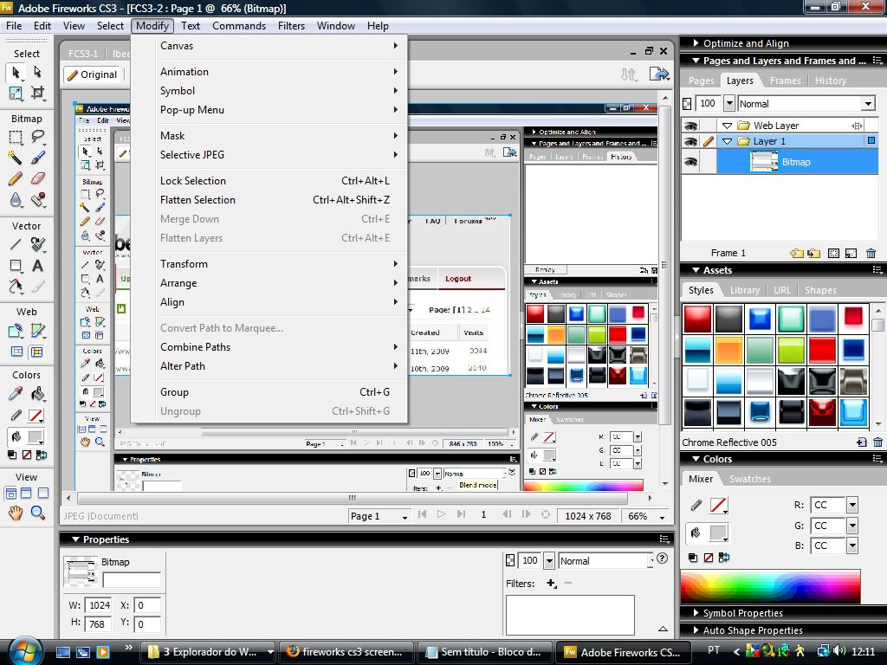
Task: Select the Blur tool
Action: [x=16, y=200]
